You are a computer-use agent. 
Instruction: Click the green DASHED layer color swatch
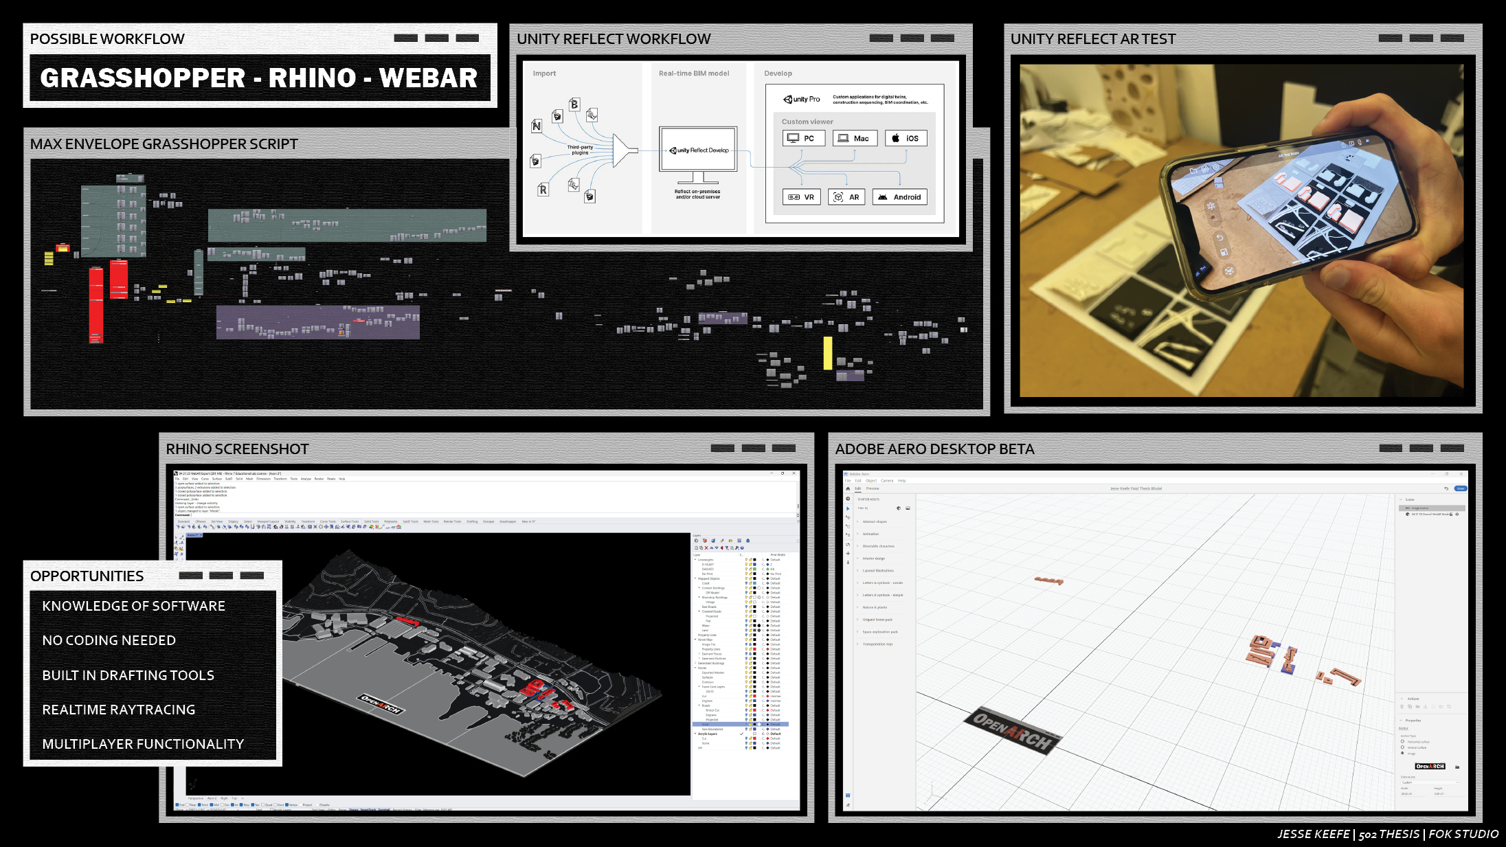coord(754,569)
